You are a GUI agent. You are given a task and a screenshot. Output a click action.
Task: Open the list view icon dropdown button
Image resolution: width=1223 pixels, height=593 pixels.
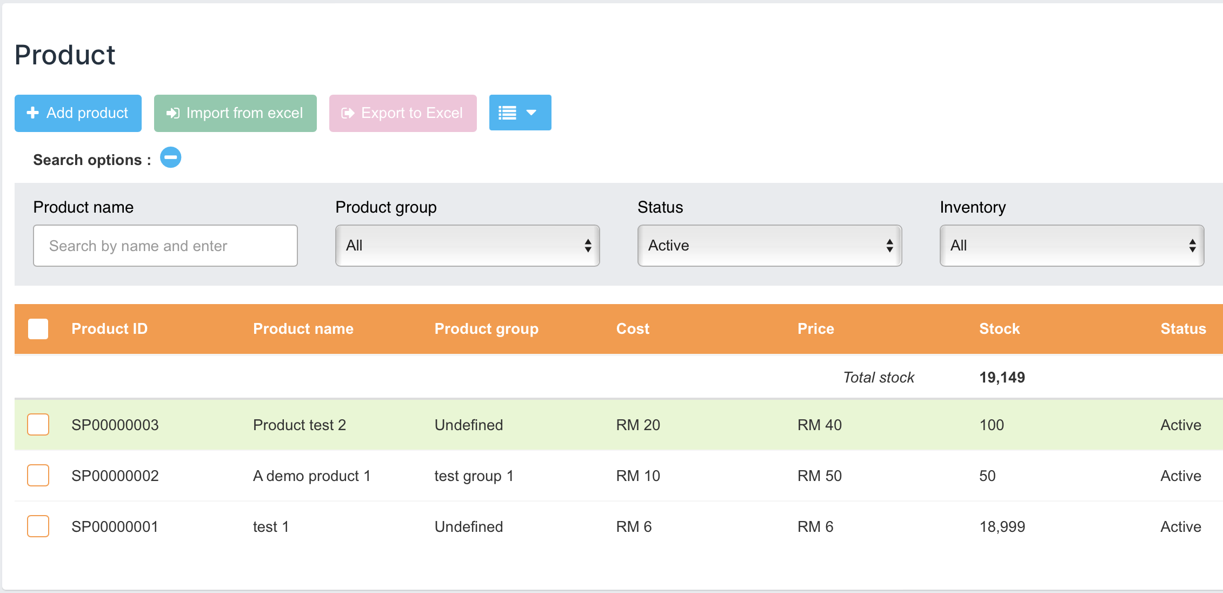click(520, 113)
